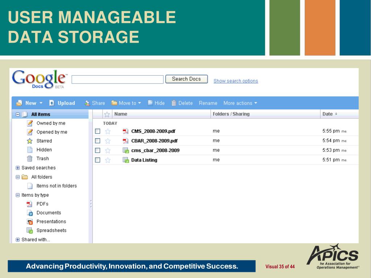Click the Documents type icon in the sidebar
The image size is (371, 278).
click(30, 213)
